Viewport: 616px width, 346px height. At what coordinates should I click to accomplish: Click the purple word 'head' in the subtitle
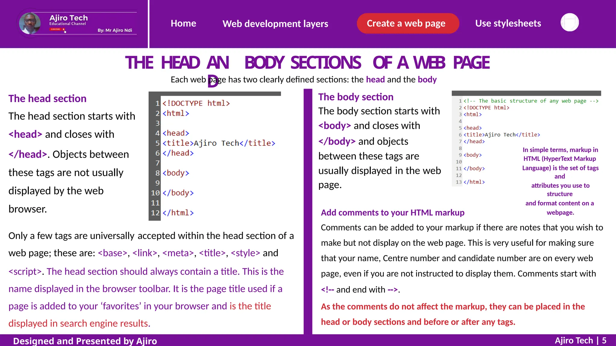click(375, 80)
